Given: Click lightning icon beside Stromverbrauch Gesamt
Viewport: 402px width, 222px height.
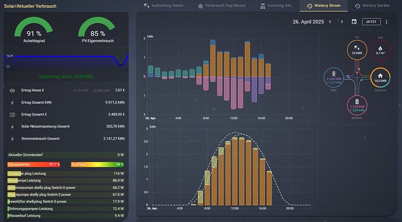Looking at the screenshot, I should [12, 139].
